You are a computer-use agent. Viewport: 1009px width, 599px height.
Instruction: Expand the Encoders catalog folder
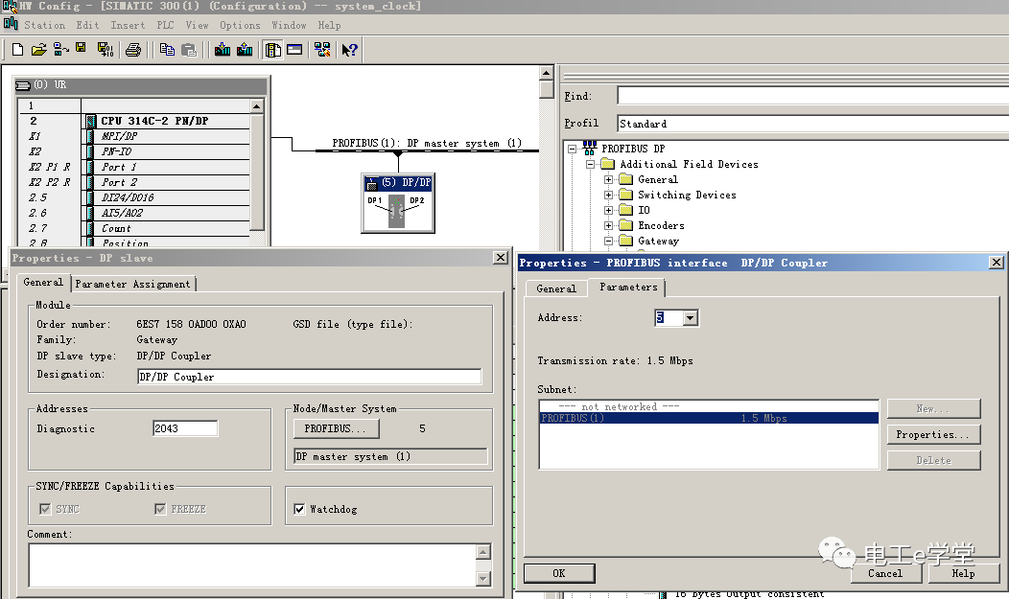click(608, 225)
